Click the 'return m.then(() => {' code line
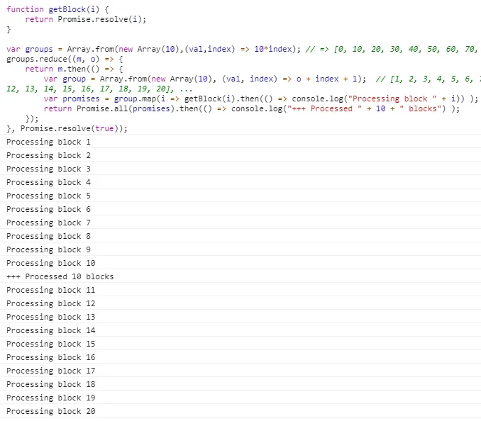 [74, 69]
